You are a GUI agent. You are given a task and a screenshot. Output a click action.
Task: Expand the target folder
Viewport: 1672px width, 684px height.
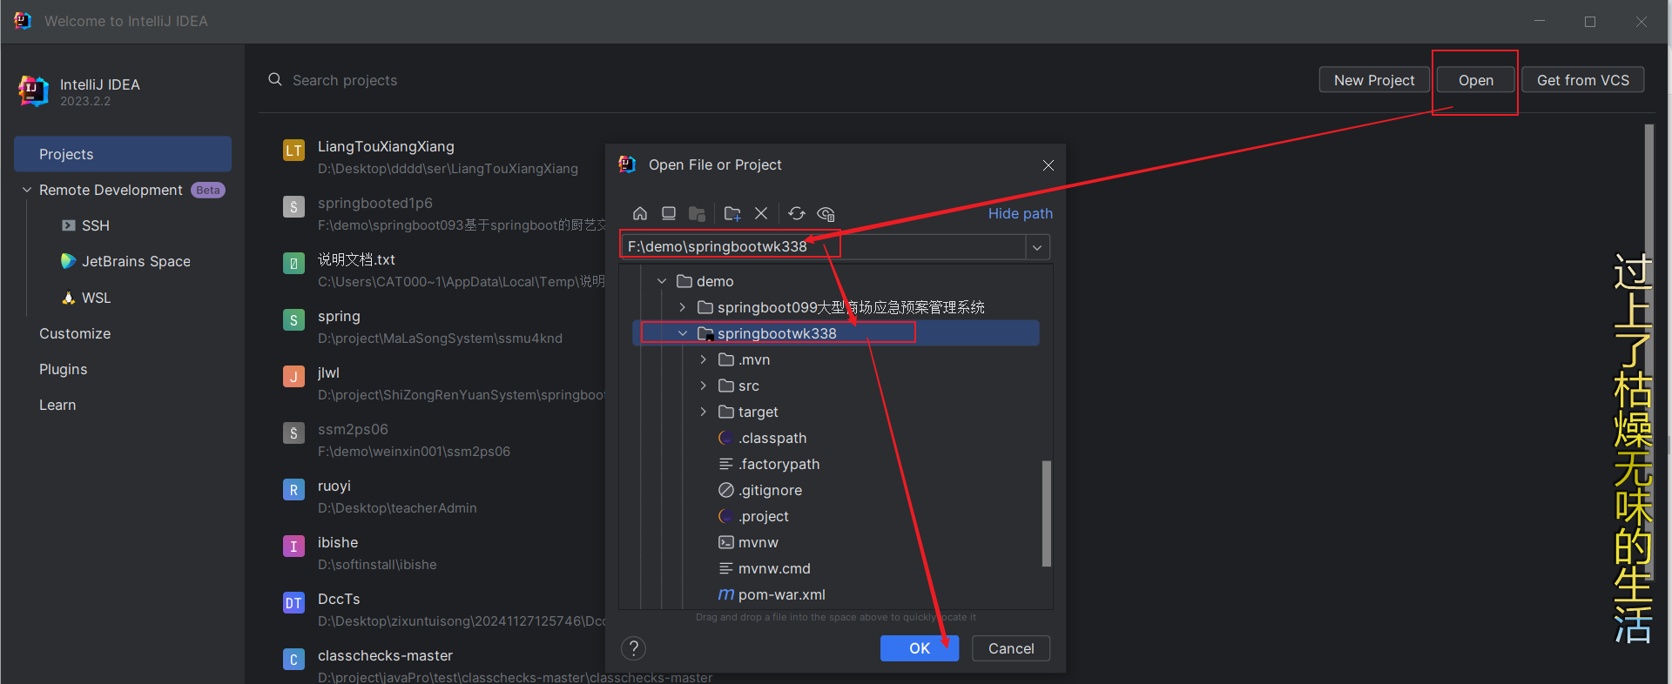tap(704, 412)
